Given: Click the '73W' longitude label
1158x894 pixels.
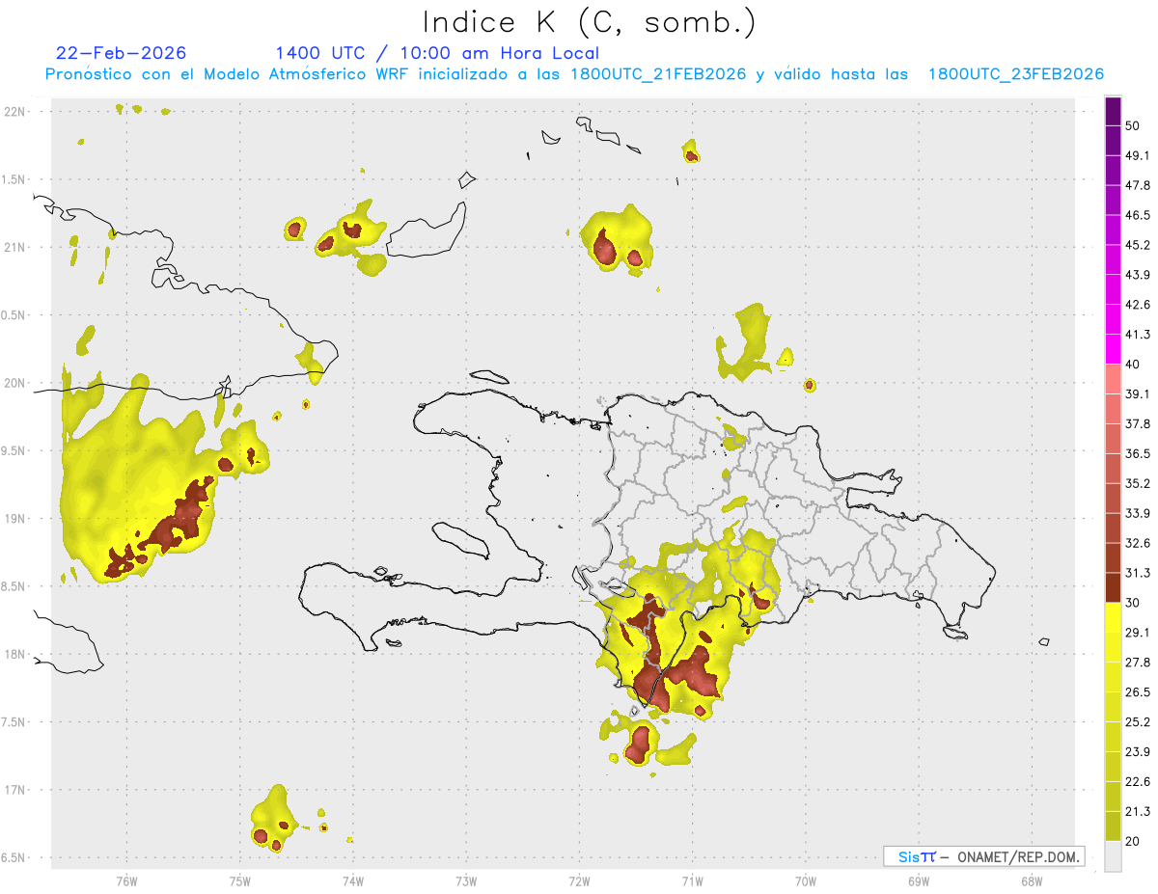Looking at the screenshot, I should 466,881.
